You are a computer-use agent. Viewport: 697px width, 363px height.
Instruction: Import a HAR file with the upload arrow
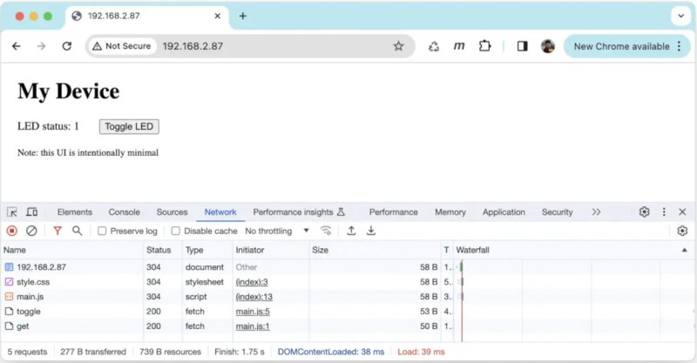tap(351, 231)
